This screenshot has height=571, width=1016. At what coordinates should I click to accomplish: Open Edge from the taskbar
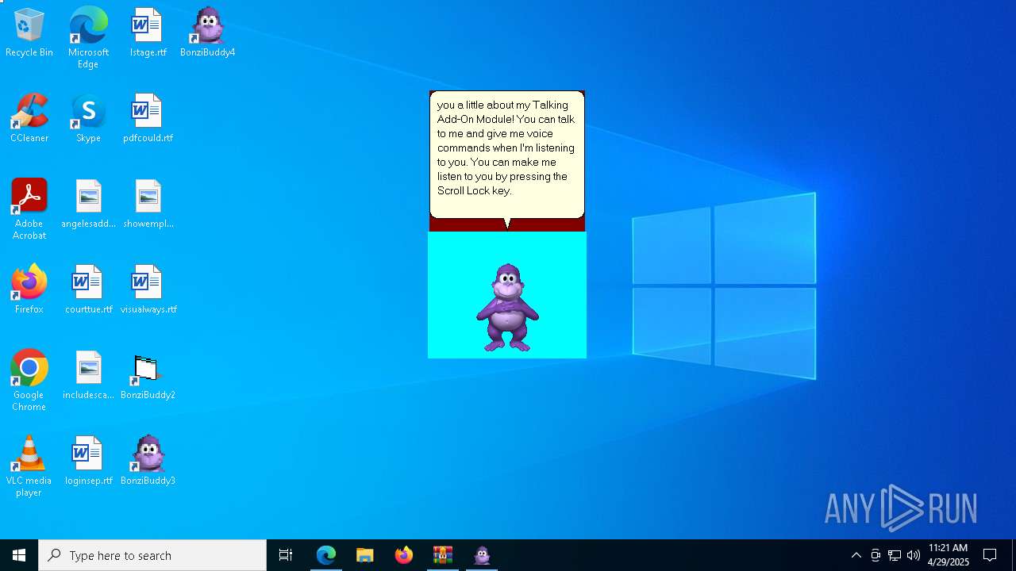point(326,555)
